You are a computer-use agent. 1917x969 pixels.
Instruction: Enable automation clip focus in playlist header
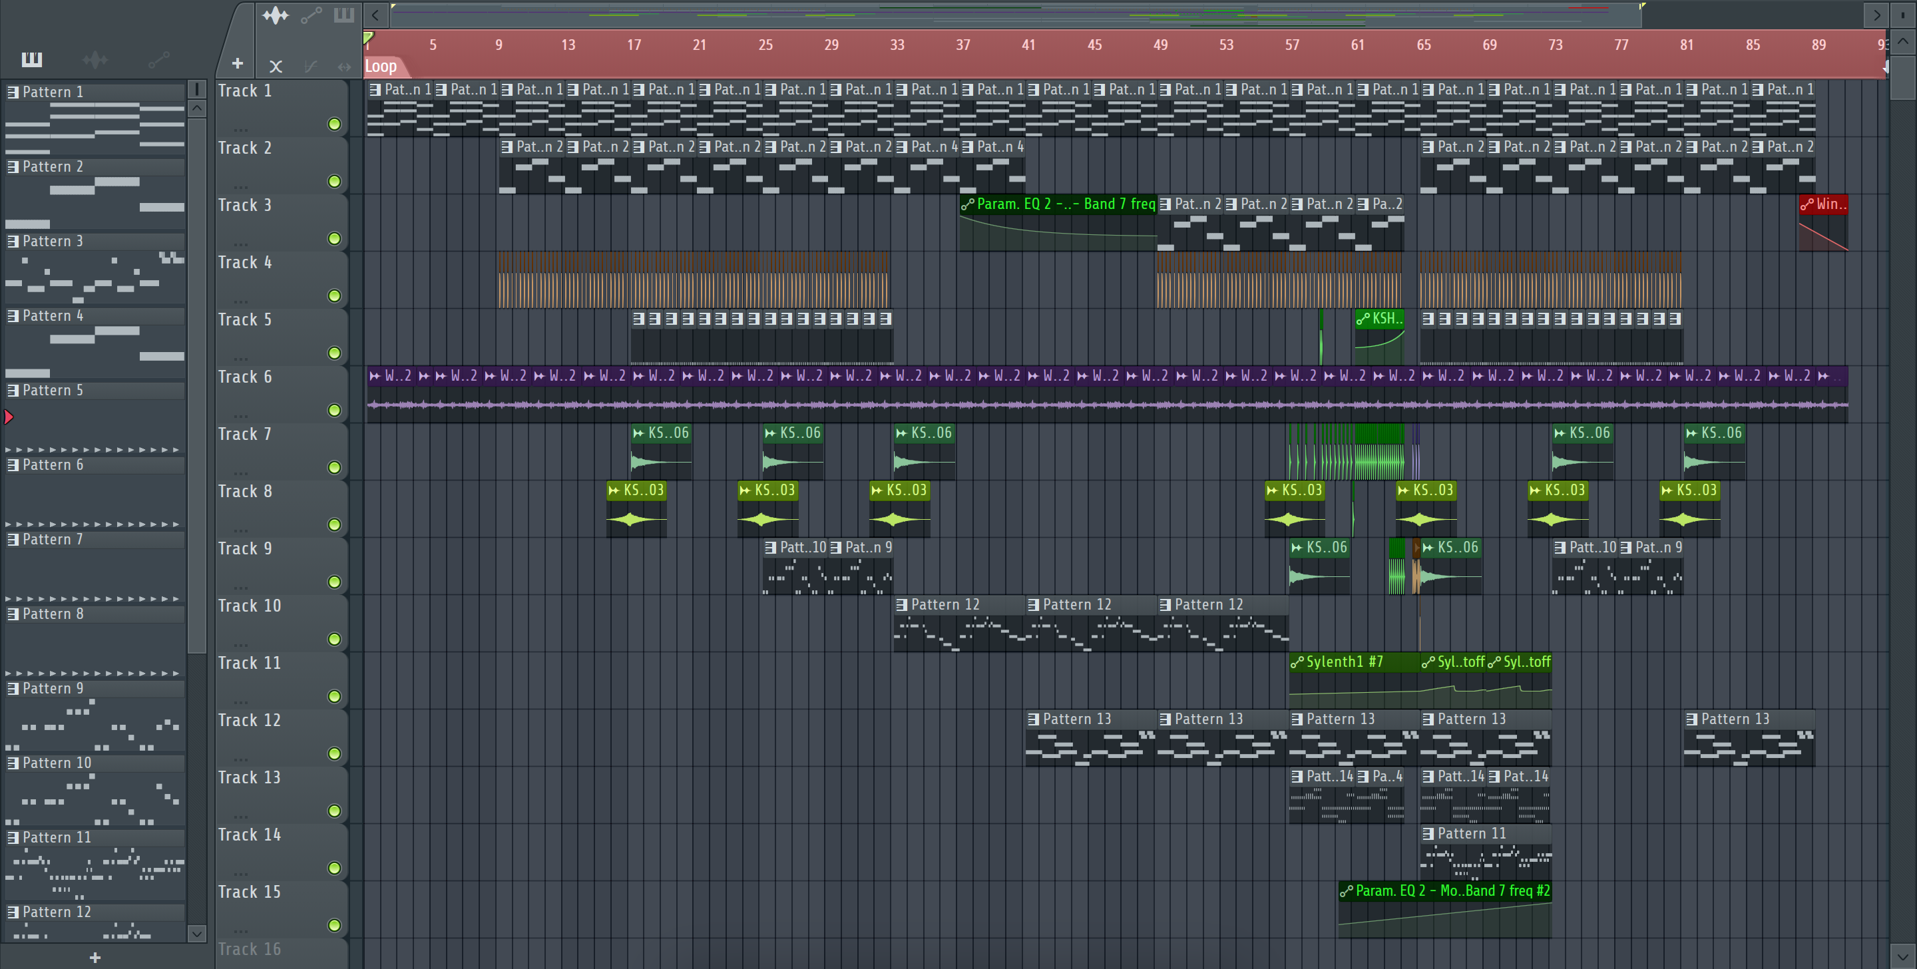[311, 15]
